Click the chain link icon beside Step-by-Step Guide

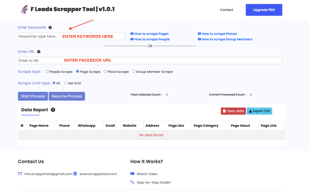click(x=132, y=182)
